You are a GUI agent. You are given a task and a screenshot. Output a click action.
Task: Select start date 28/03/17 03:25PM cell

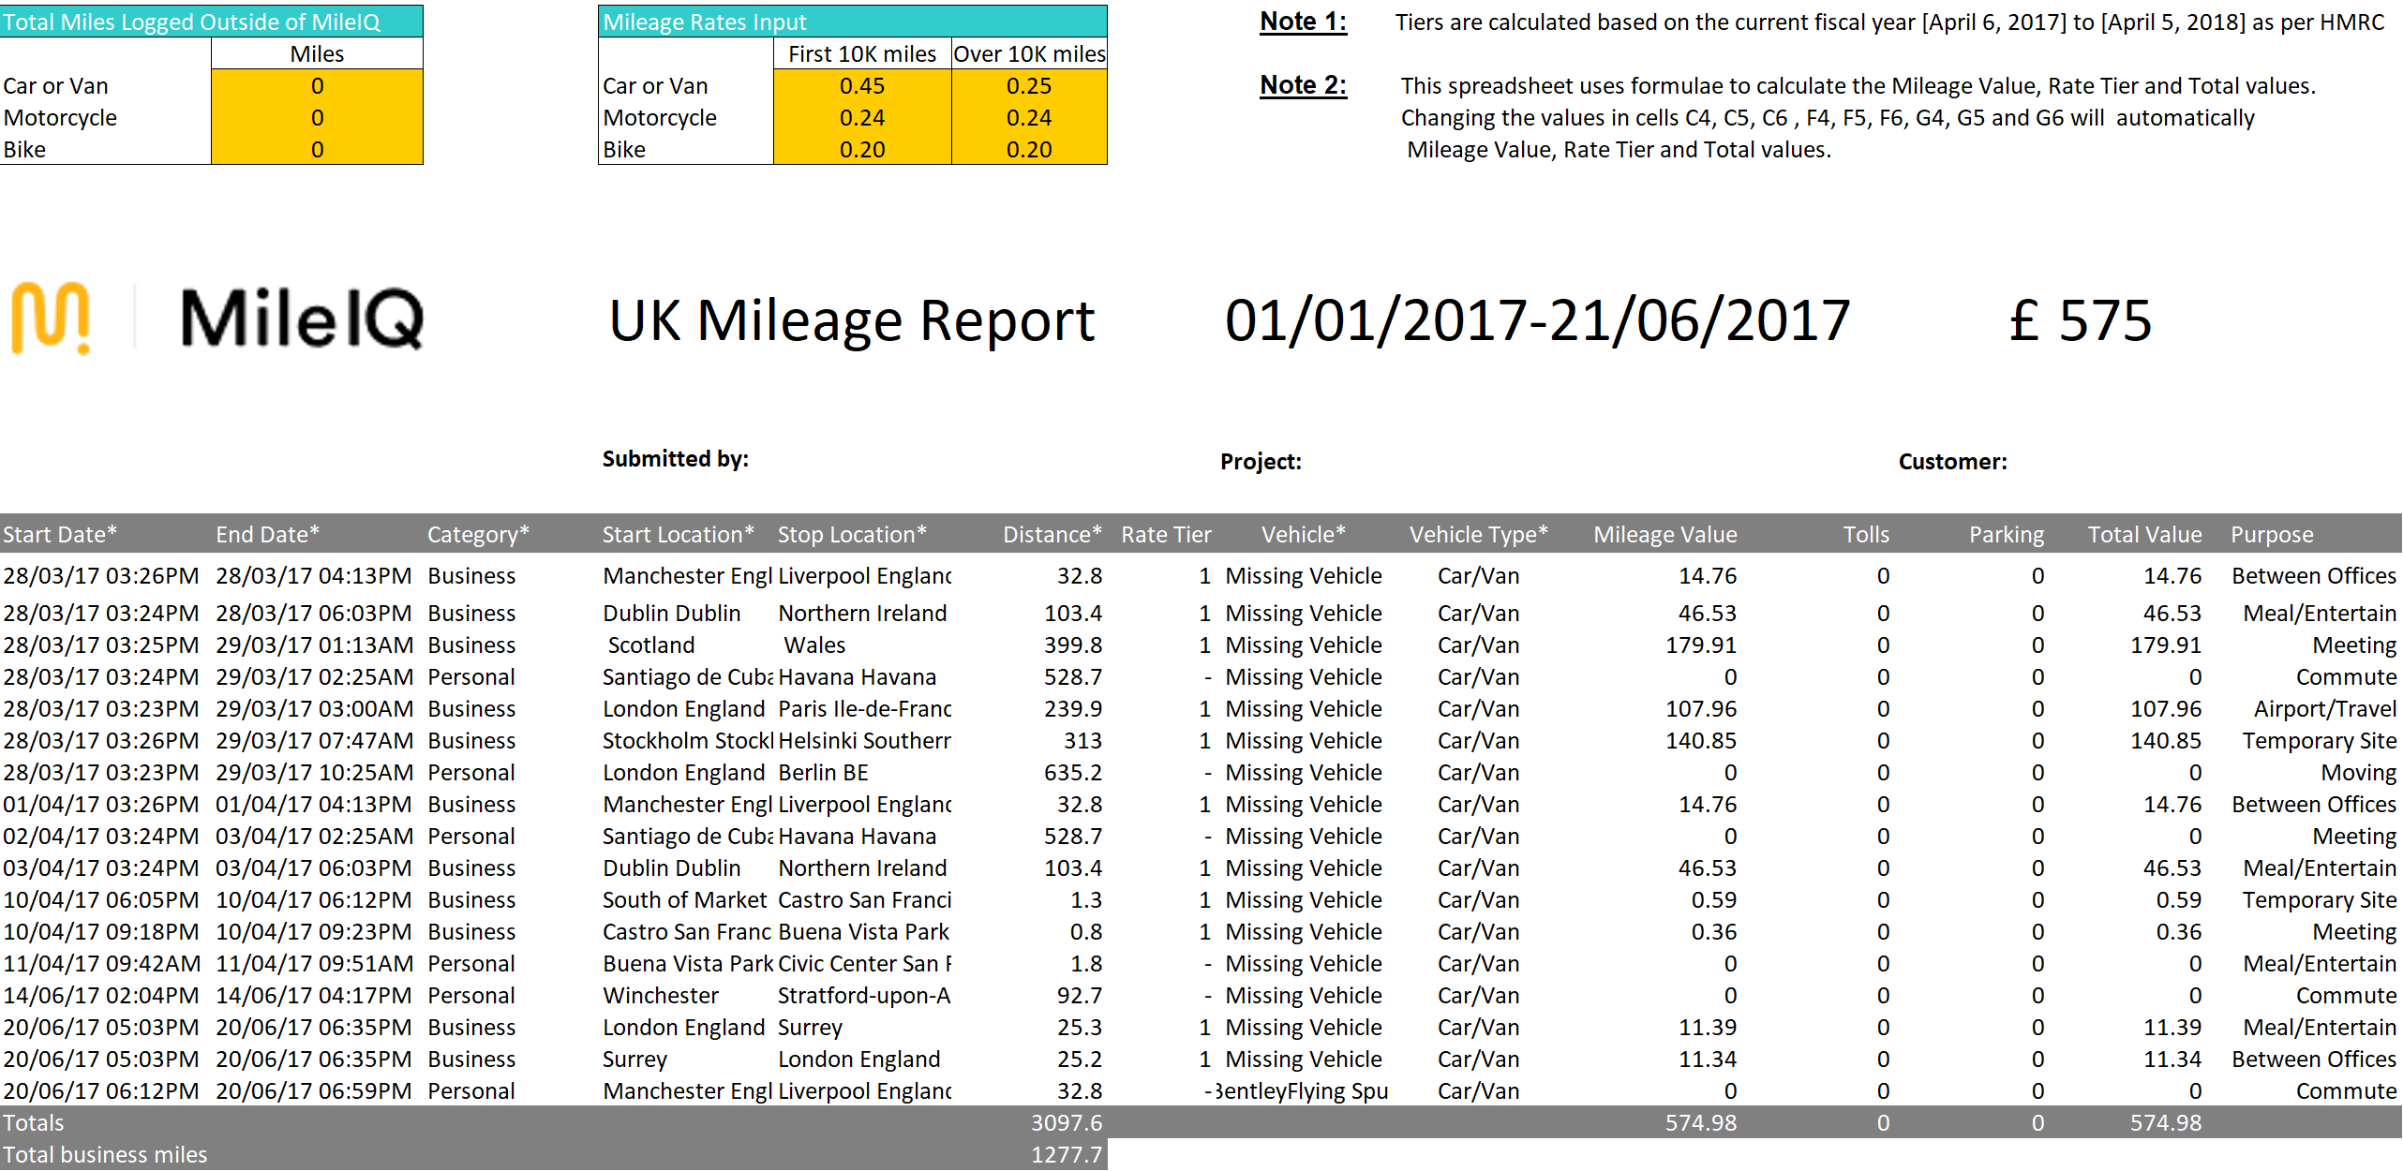click(101, 645)
